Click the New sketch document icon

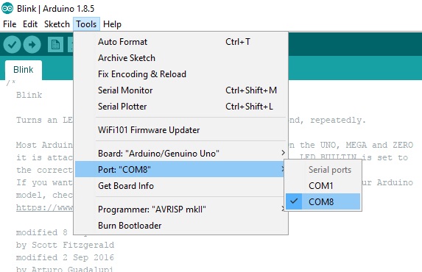point(55,44)
